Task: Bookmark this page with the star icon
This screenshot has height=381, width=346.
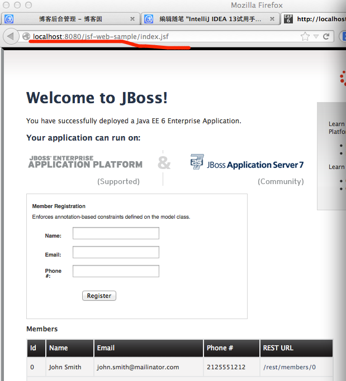Action: coord(305,36)
